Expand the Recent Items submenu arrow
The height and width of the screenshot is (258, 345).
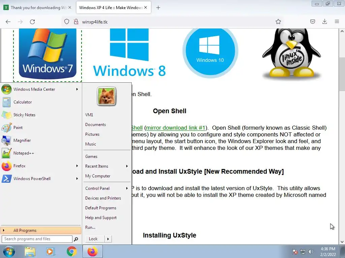(x=127, y=166)
